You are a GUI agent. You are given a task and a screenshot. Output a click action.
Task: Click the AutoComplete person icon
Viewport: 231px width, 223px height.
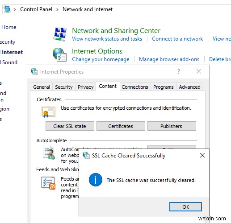tap(49, 153)
